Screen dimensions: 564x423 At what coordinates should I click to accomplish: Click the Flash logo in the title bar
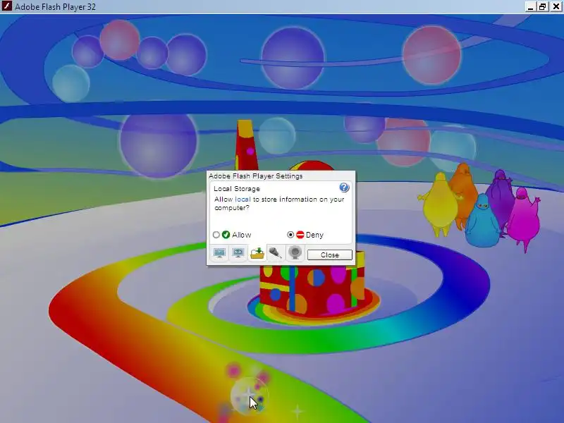pyautogui.click(x=6, y=6)
